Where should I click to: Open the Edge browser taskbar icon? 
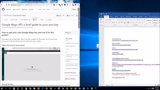coord(42,88)
